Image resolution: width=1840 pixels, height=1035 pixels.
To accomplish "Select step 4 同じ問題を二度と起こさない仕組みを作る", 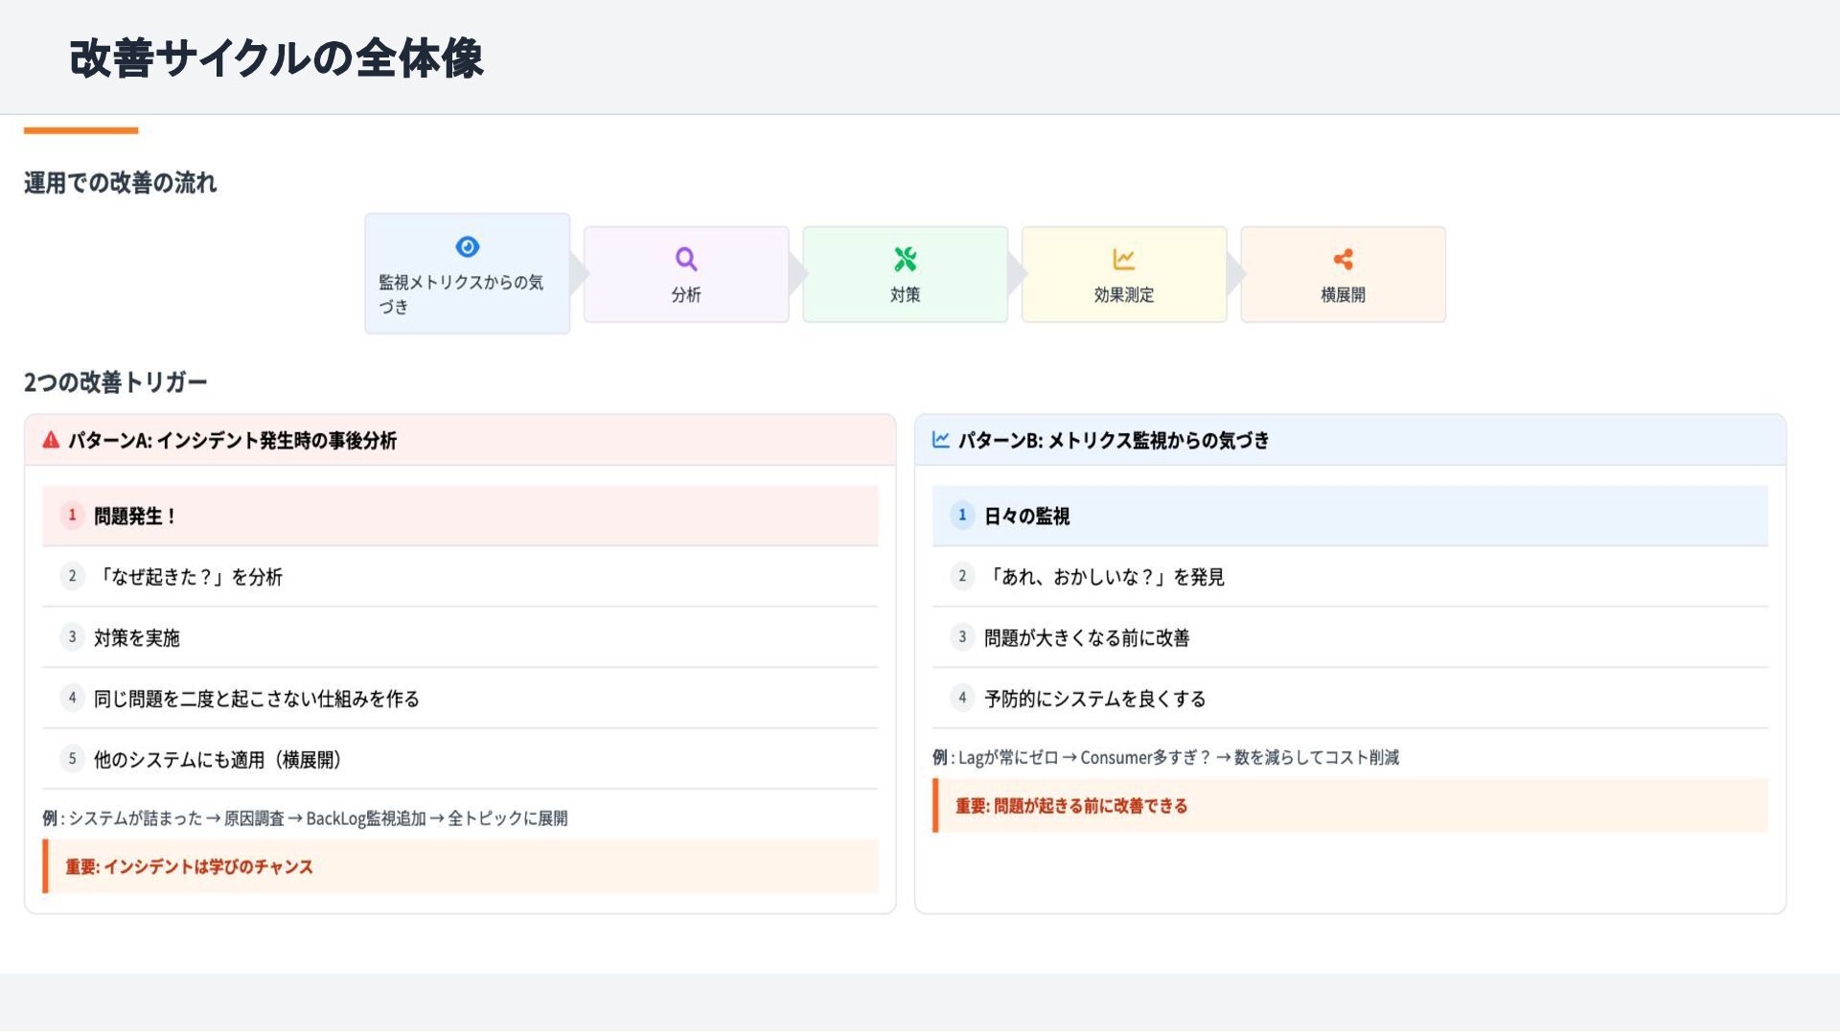I will 257,699.
